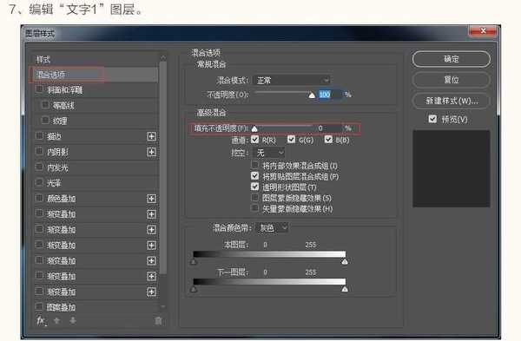Image resolution: width=521 pixels, height=341 pixels.
Task: Uncheck 将剪贴图层混合成组(P) option
Action: [x=254, y=175]
